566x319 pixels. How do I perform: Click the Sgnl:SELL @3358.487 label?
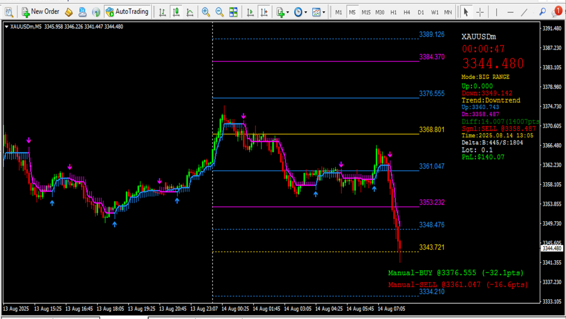pyautogui.click(x=499, y=129)
